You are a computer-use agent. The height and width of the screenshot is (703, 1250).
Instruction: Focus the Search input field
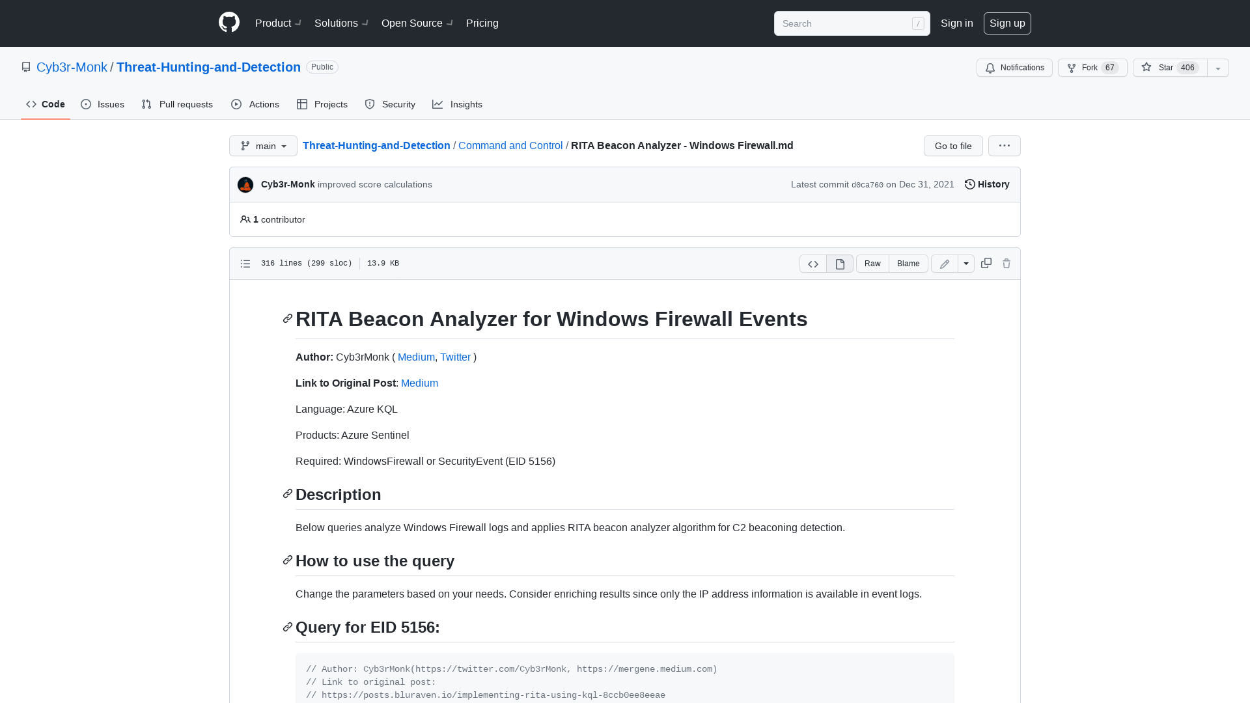852,23
